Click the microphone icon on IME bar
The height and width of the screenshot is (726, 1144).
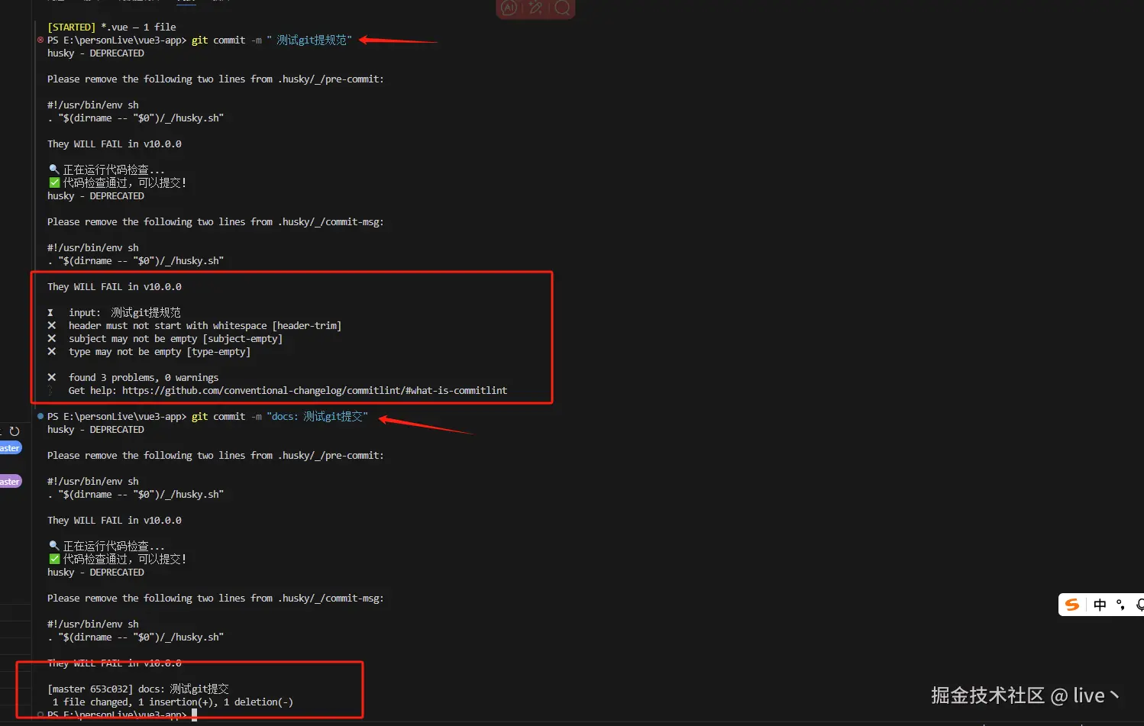1139,605
